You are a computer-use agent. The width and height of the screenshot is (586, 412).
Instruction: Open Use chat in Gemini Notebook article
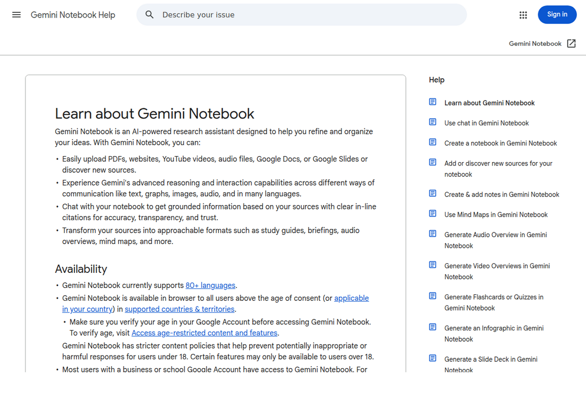pos(486,123)
